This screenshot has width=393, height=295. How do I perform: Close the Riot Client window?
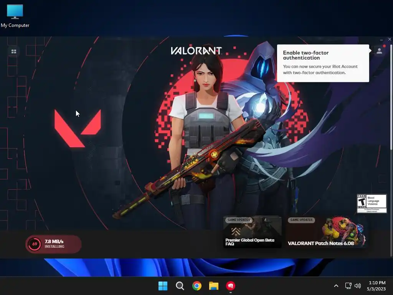pos(390,40)
